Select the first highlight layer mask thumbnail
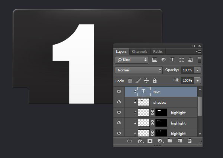This screenshot has width=223, height=158. (x=161, y=113)
